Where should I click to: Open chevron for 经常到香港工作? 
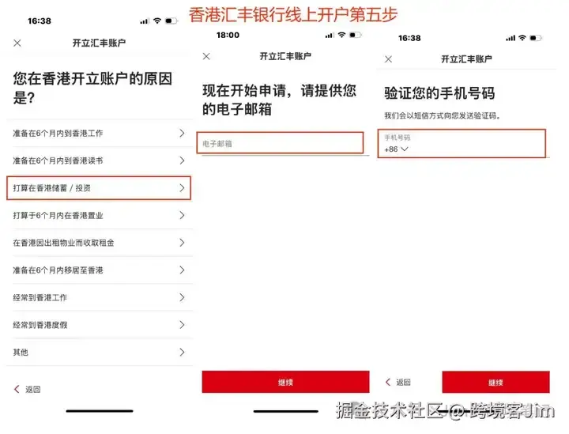coord(183,297)
